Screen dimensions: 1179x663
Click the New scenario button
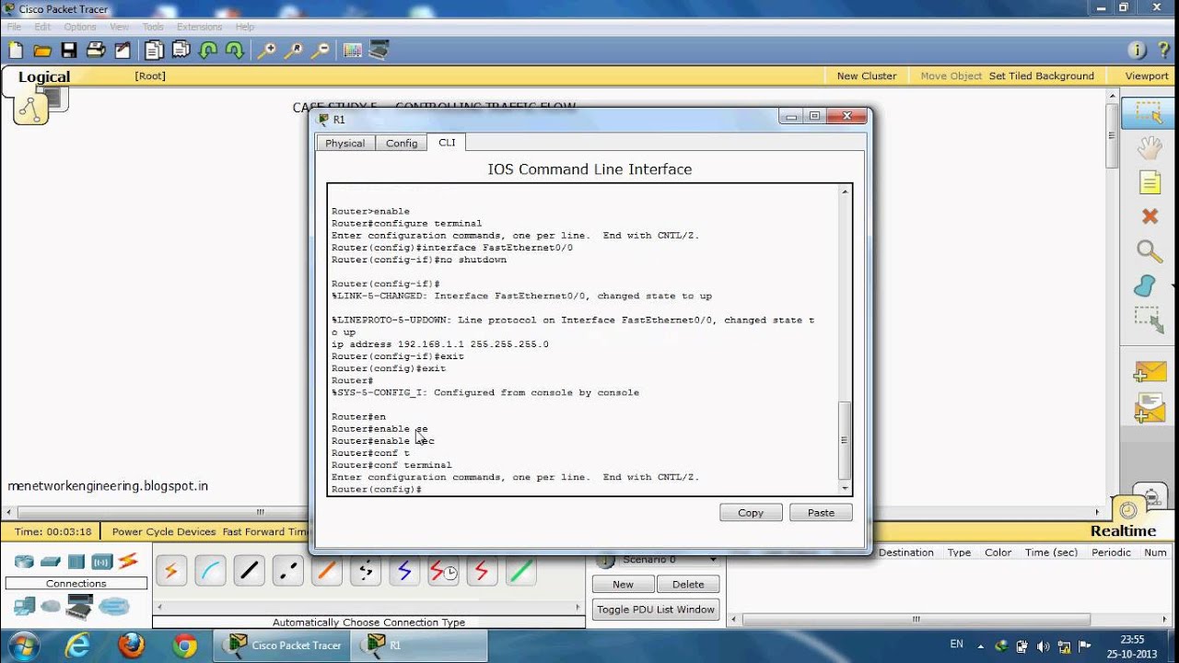click(x=623, y=584)
